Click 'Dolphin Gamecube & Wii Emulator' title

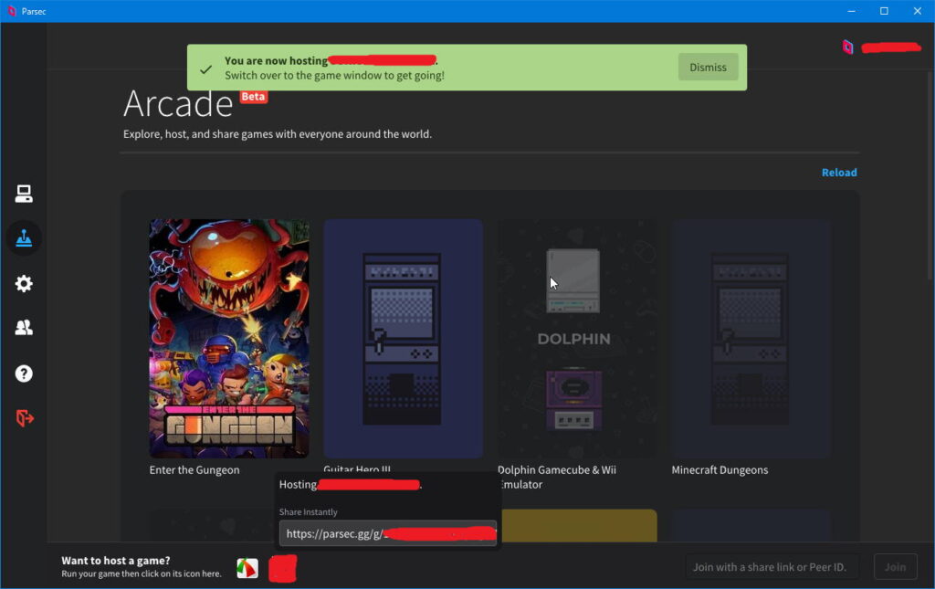coord(557,477)
